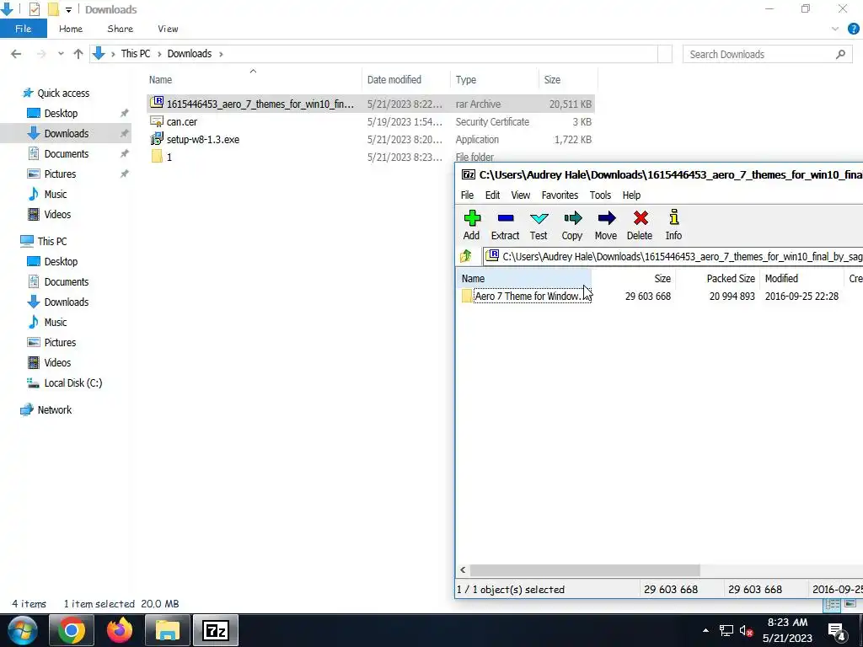This screenshot has width=863, height=647.
Task: Open Documents under Quick access
Action: (66, 153)
